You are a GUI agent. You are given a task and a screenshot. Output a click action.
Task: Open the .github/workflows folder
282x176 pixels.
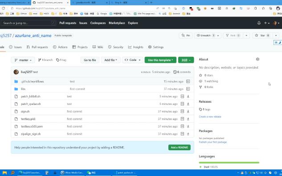(33, 81)
